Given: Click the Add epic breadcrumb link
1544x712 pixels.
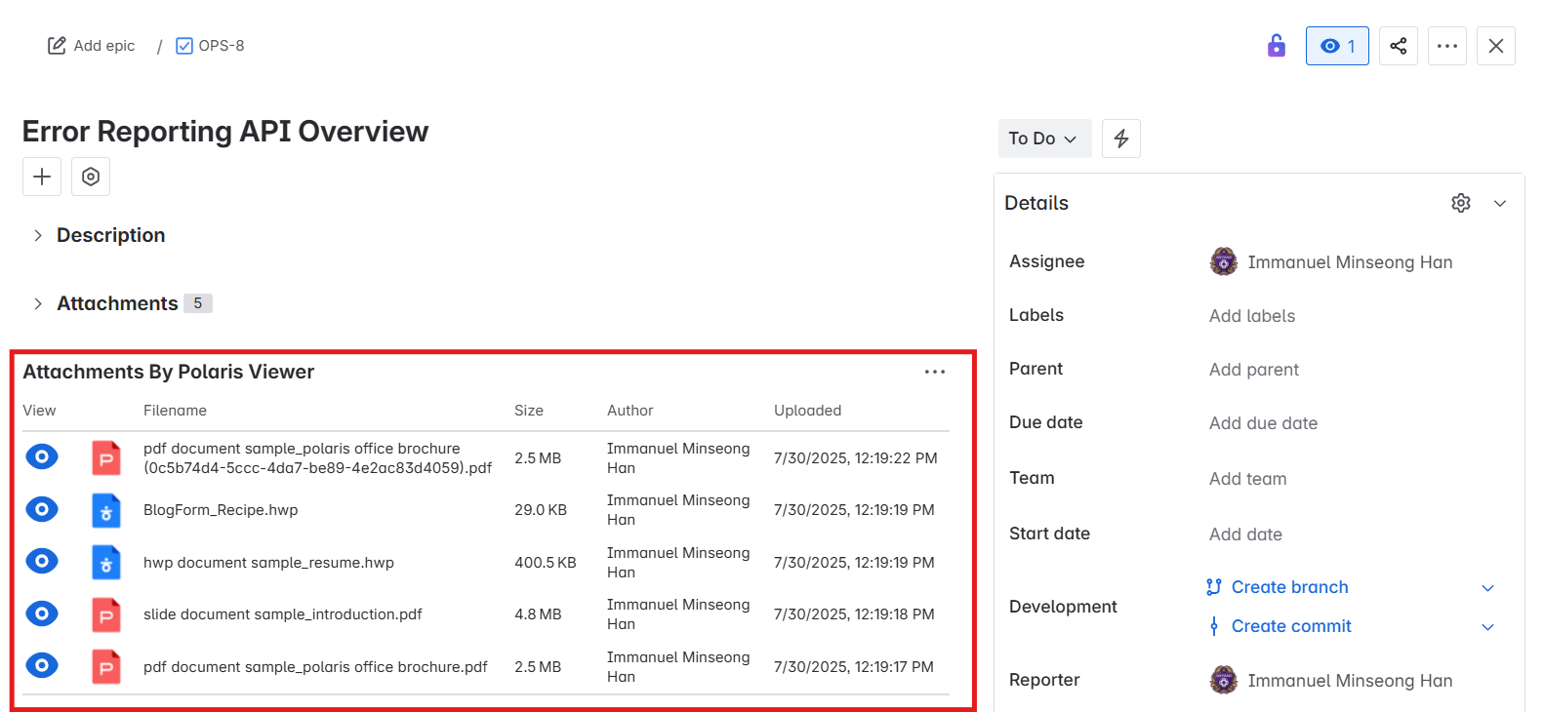Looking at the screenshot, I should [104, 46].
